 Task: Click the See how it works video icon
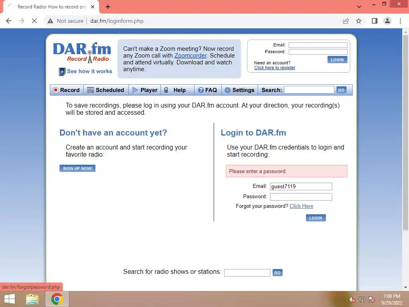point(62,72)
